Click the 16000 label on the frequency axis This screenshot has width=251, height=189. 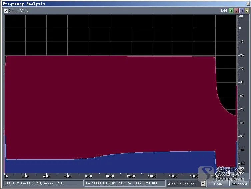173,176
